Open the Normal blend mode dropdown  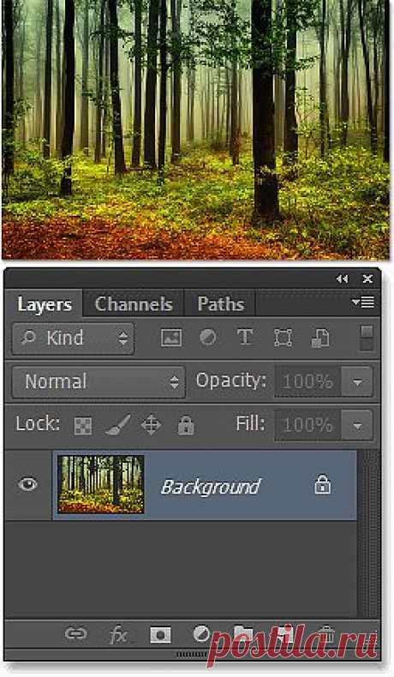click(98, 381)
